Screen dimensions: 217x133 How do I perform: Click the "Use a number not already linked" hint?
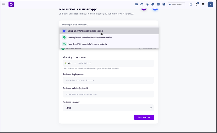click(91, 69)
